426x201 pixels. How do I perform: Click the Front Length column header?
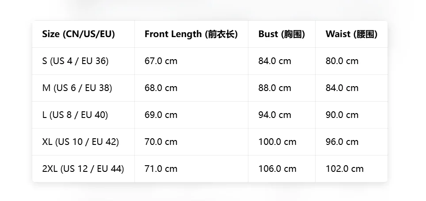click(191, 34)
